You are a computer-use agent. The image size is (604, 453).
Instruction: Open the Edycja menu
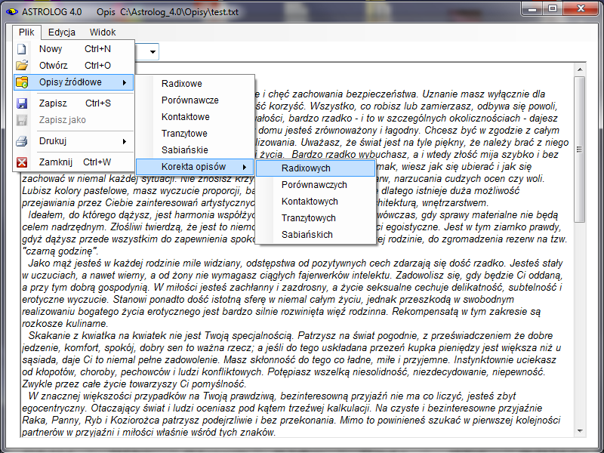[x=62, y=32]
